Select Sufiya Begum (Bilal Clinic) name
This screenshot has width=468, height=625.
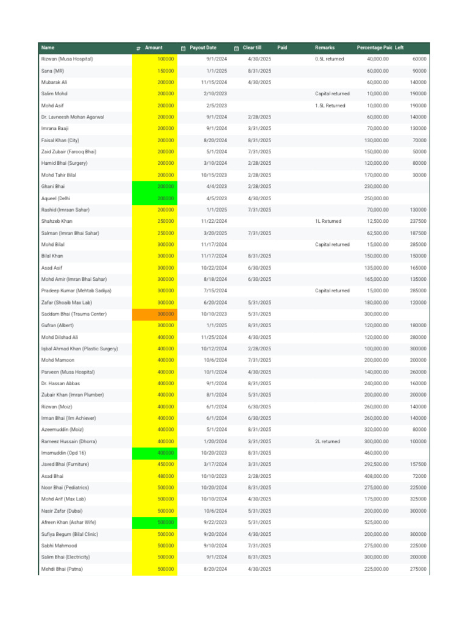69,535
